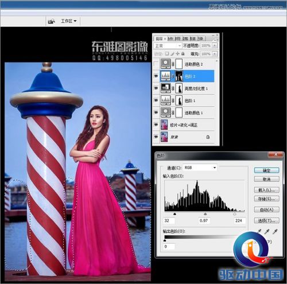Image resolution: width=287 pixels, height=284 pixels.
Task: Click the 选项(T)... button
Action: (266, 221)
